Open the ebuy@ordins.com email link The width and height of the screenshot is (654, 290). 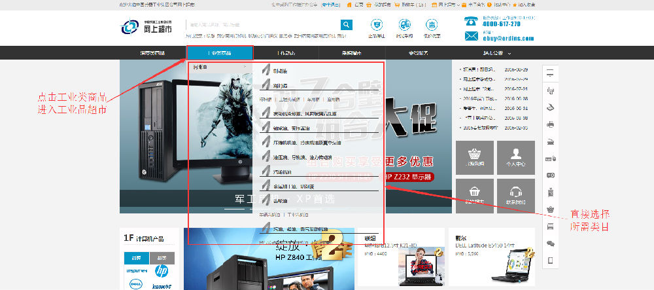(x=508, y=38)
